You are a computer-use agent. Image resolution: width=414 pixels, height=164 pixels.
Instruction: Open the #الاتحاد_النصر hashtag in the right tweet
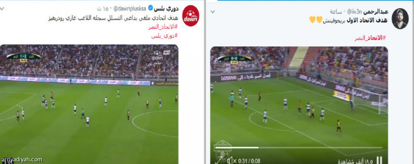click(370, 38)
